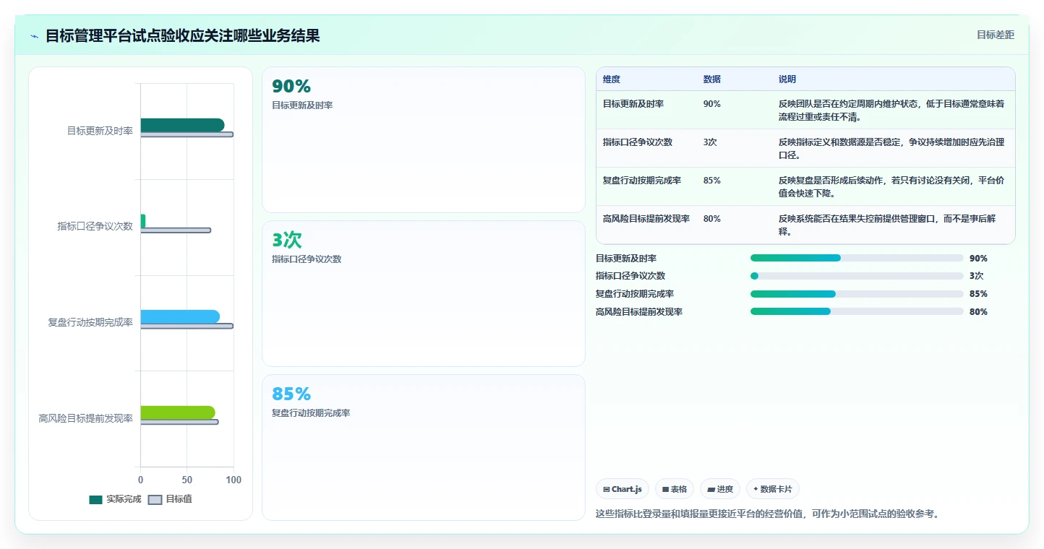
Task: Click the blue 复盘行动按期完成率 actual bar
Action: coord(180,316)
